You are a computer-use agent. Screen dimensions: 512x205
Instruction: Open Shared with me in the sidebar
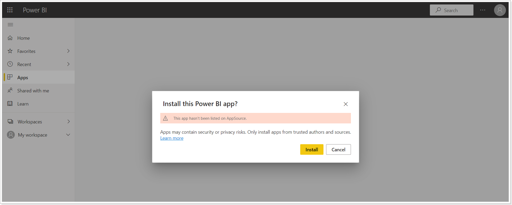pos(39,91)
